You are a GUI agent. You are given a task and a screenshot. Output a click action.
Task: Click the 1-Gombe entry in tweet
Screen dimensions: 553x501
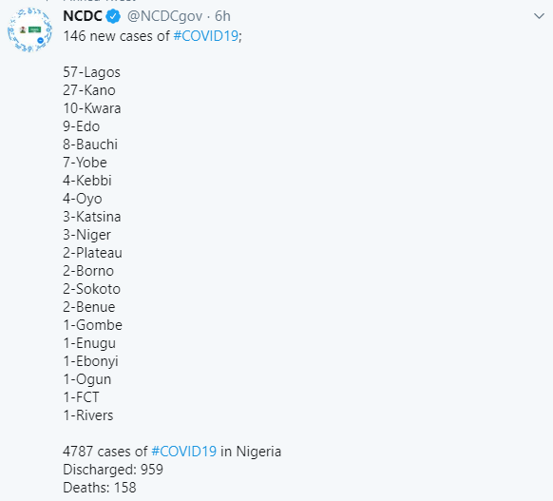click(93, 325)
